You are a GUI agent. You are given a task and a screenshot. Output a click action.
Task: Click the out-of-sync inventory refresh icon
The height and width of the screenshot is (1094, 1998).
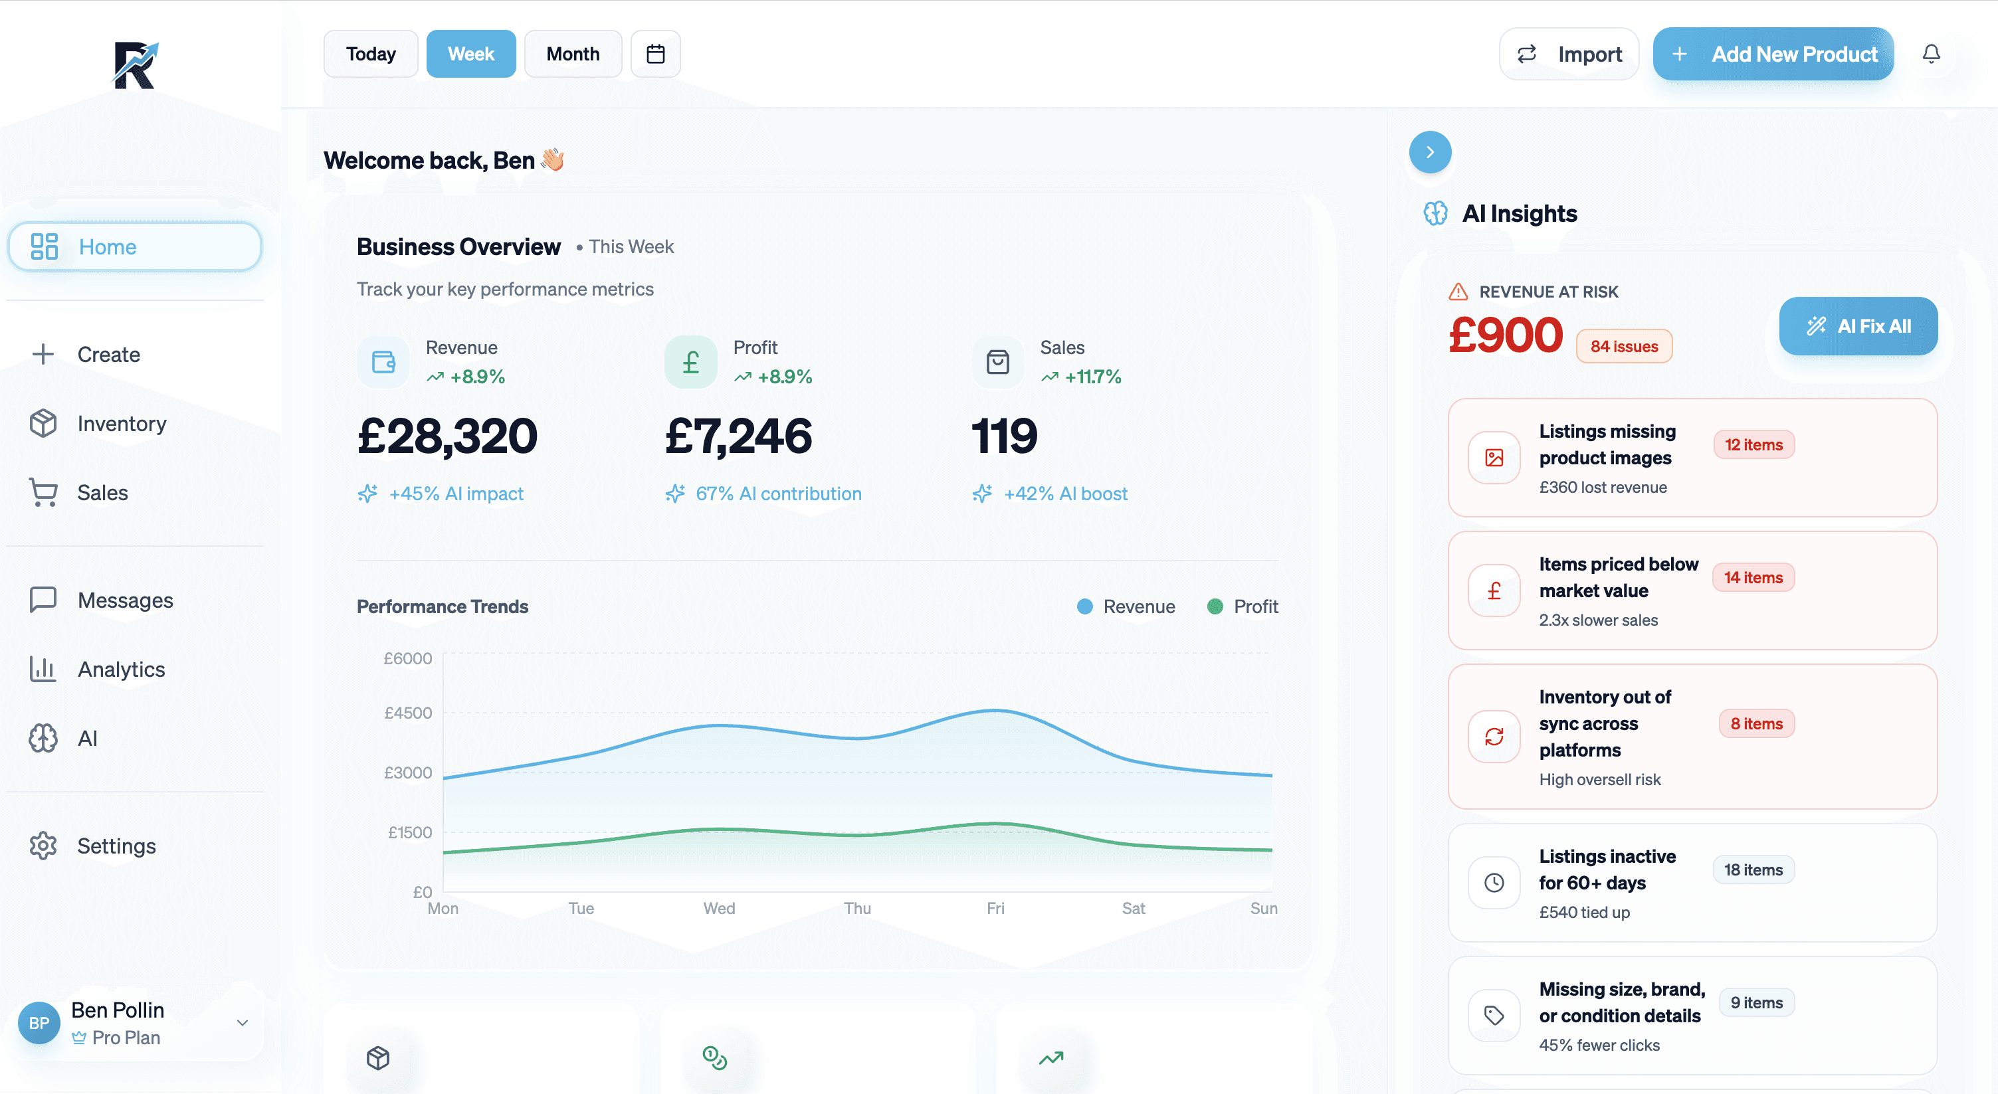coord(1494,736)
